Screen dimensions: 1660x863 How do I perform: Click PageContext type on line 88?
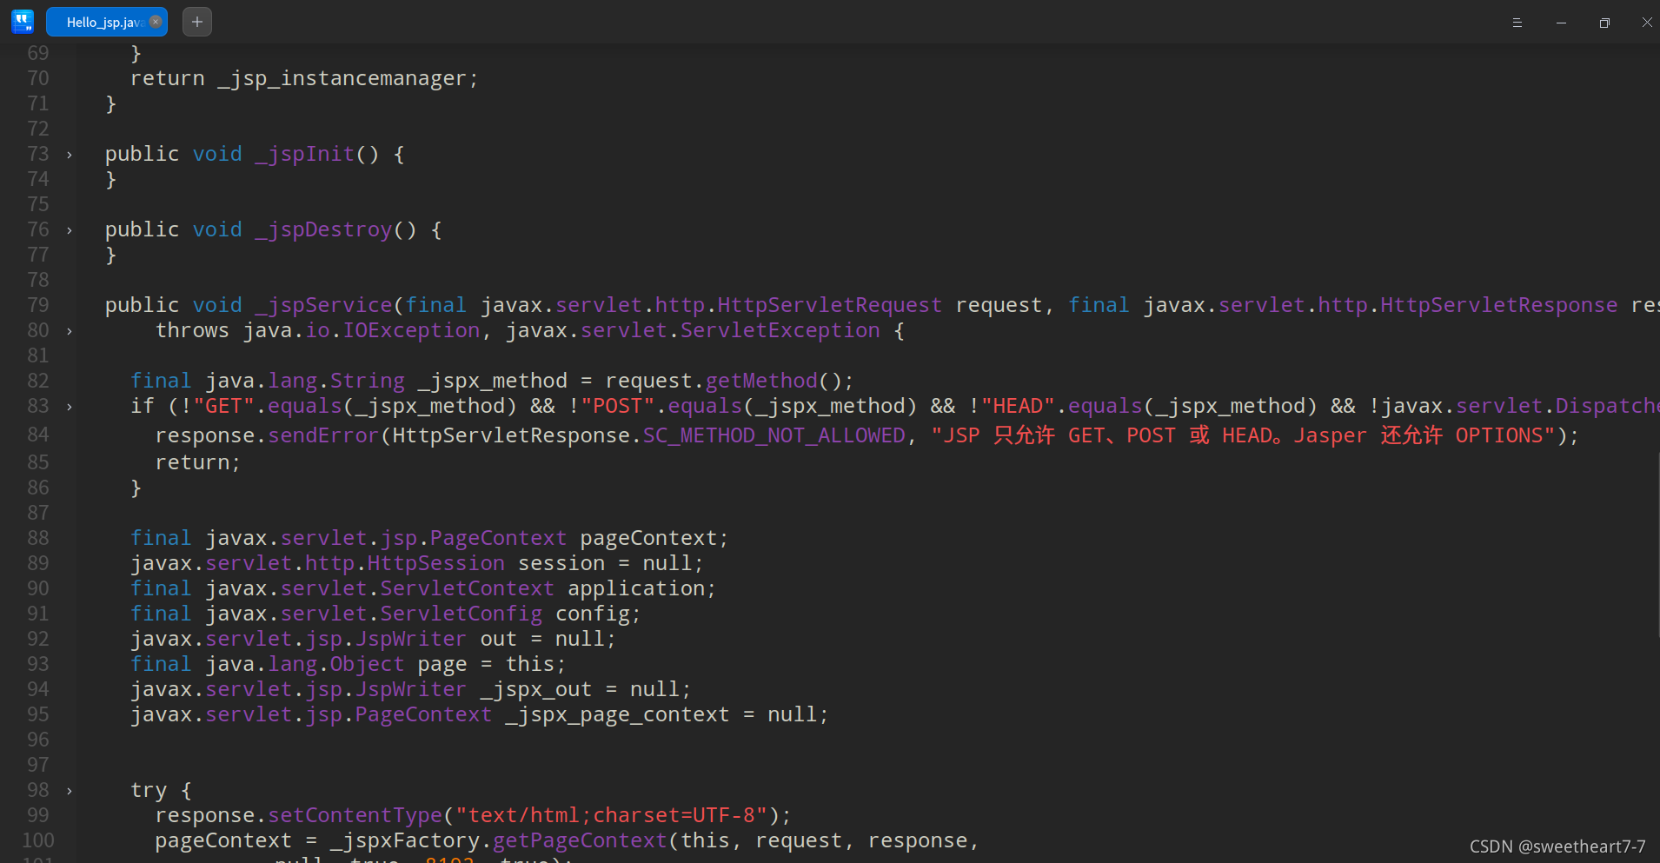point(498,539)
